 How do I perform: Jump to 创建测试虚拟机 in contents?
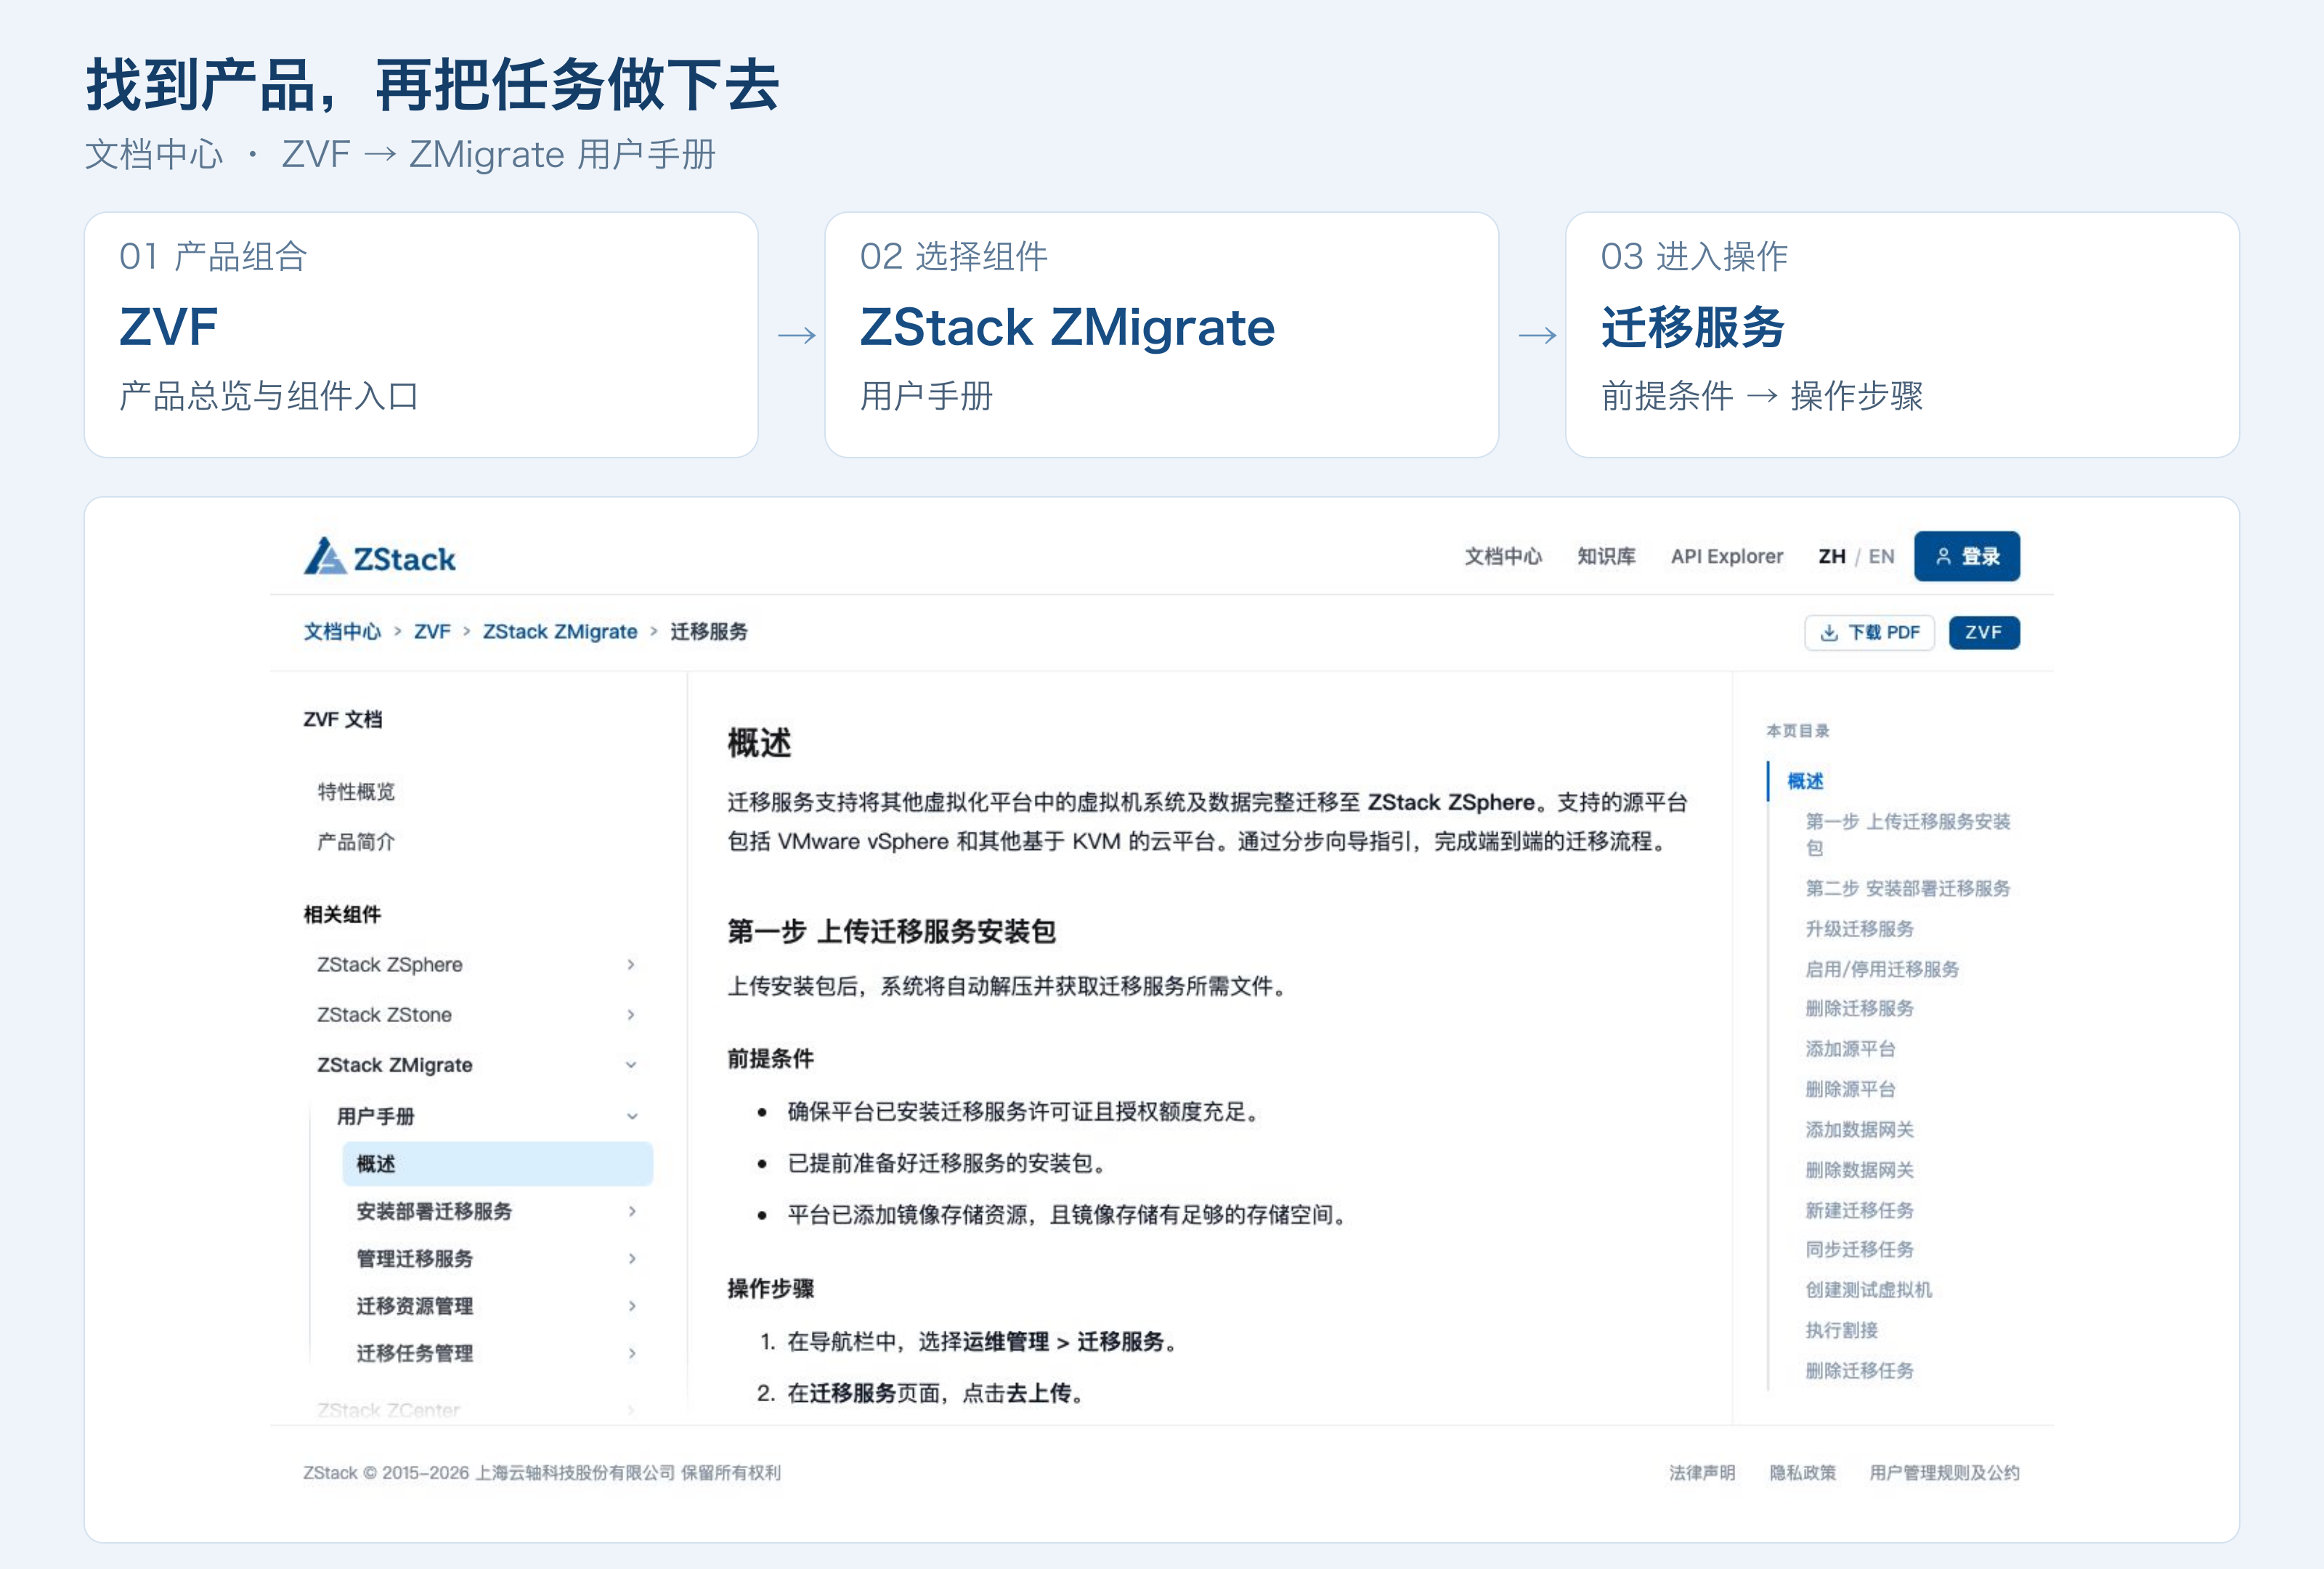pyautogui.click(x=1868, y=1290)
